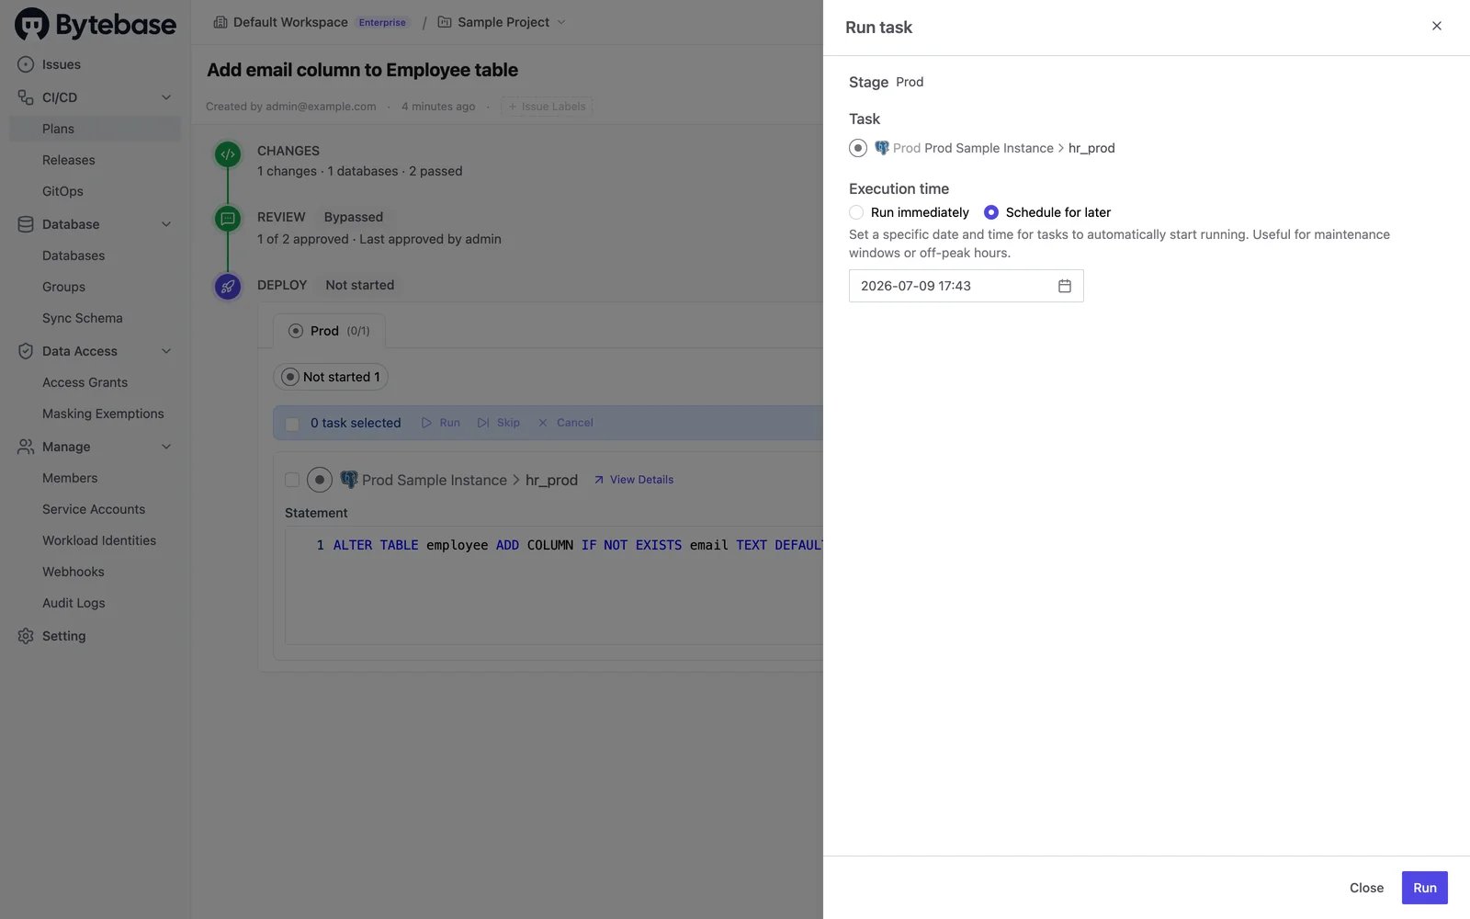Click the Bytebase logo
Image resolution: width=1470 pixels, height=919 pixels.
coord(96,25)
